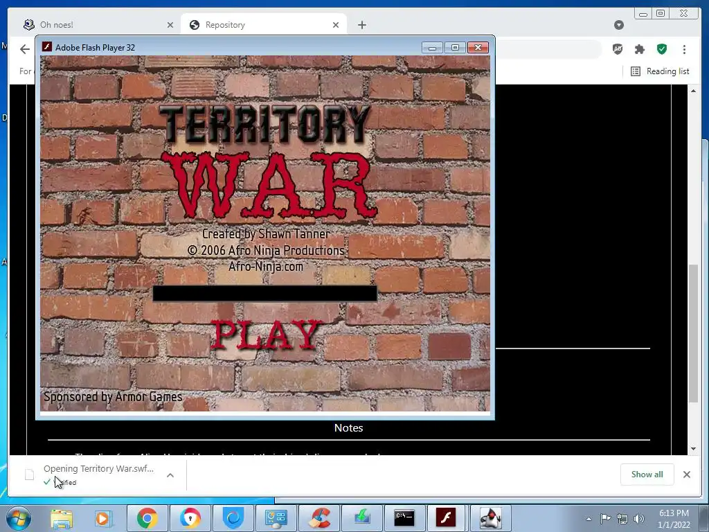The image size is (709, 532).
Task: Click the vertical scrollbar thumb on the page
Action: (x=693, y=333)
